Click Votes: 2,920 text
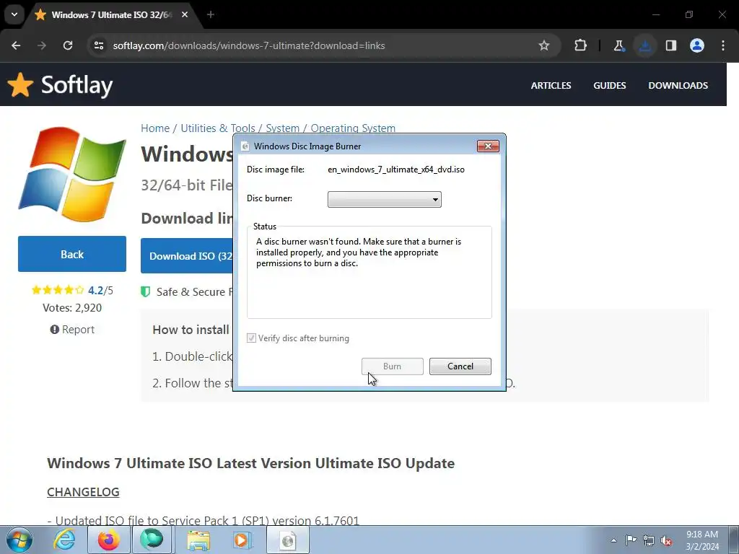Viewport: 739px width, 554px height. tap(72, 307)
